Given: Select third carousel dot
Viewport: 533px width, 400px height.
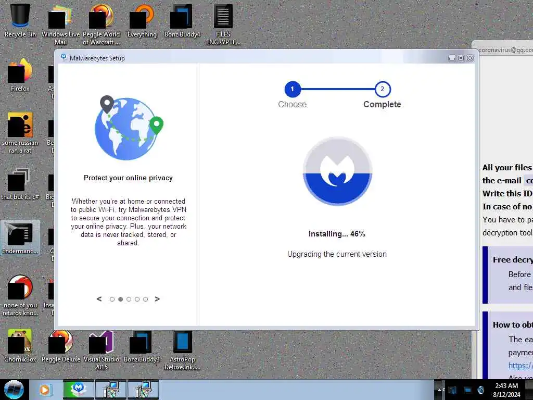Looking at the screenshot, I should tap(129, 299).
